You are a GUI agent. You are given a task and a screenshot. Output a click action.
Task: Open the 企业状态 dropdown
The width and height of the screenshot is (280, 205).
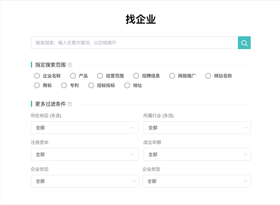85,181
